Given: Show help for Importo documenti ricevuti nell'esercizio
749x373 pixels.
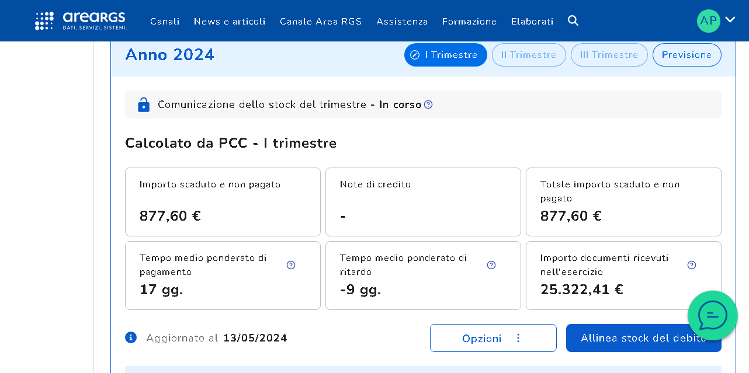Looking at the screenshot, I should click(x=692, y=265).
